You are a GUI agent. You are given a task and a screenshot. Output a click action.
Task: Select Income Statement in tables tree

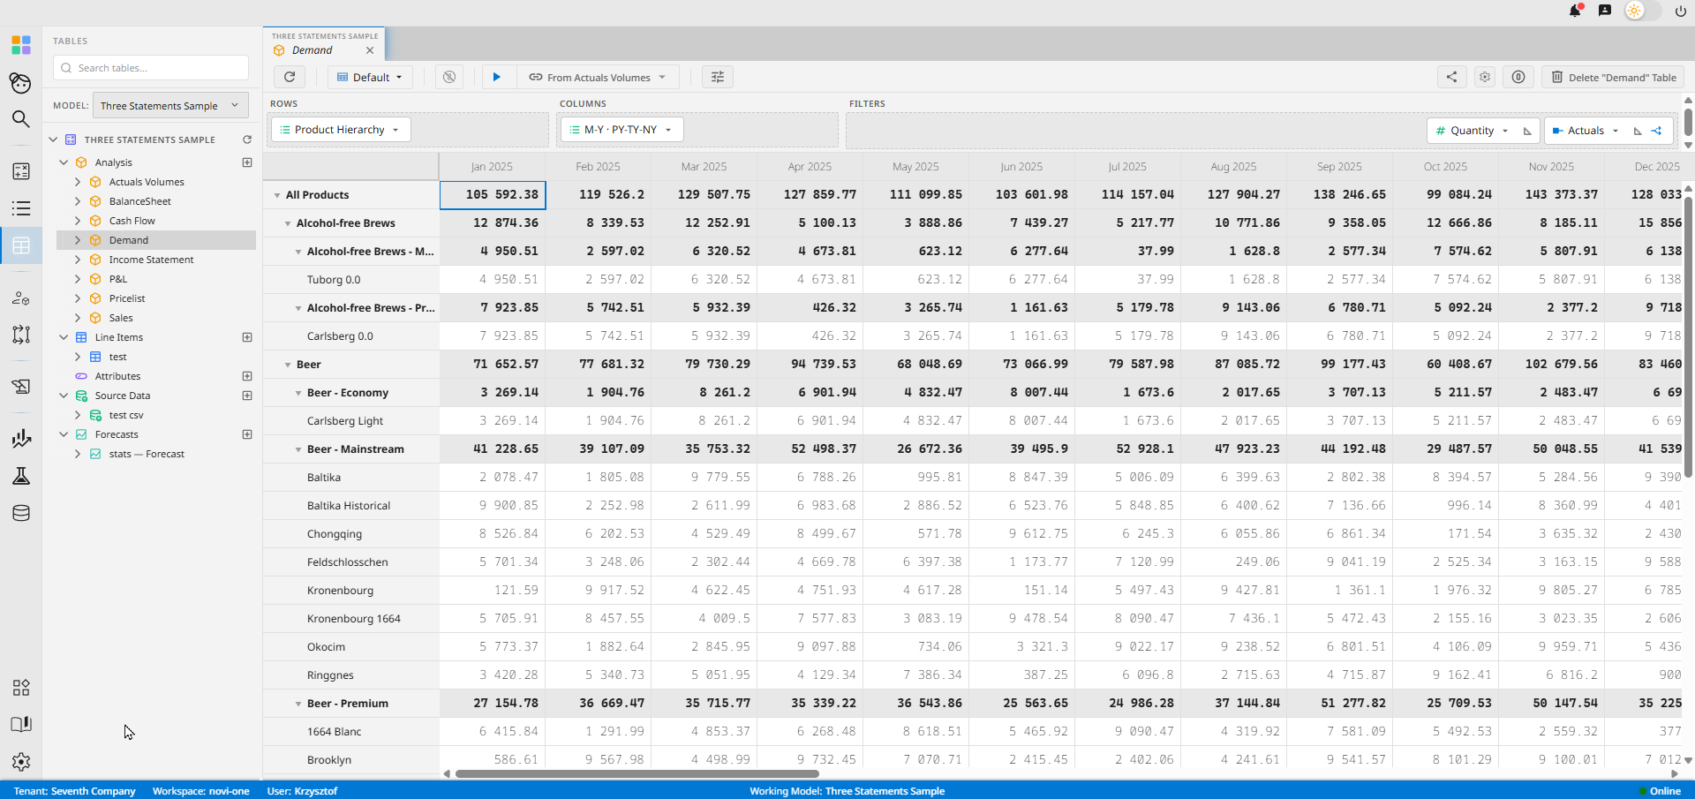pyautogui.click(x=152, y=260)
